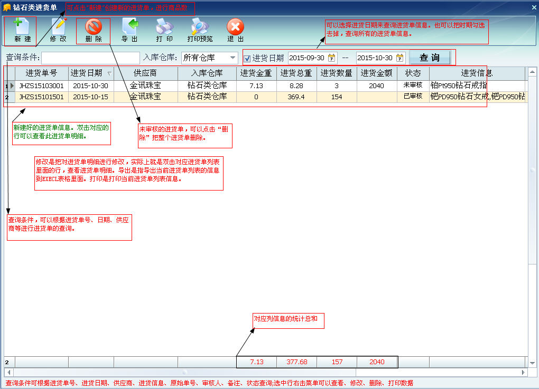This screenshot has height=389, width=539.
Task: Close the 钻石类进货单 window
Action: [534, 7]
